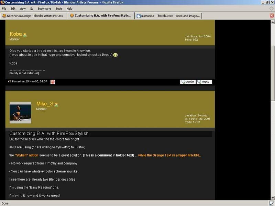Open the File menu

coord(4,9)
